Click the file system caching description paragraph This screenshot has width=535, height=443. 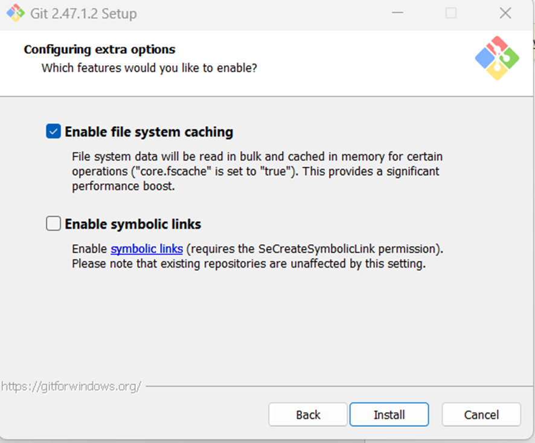pyautogui.click(x=256, y=172)
